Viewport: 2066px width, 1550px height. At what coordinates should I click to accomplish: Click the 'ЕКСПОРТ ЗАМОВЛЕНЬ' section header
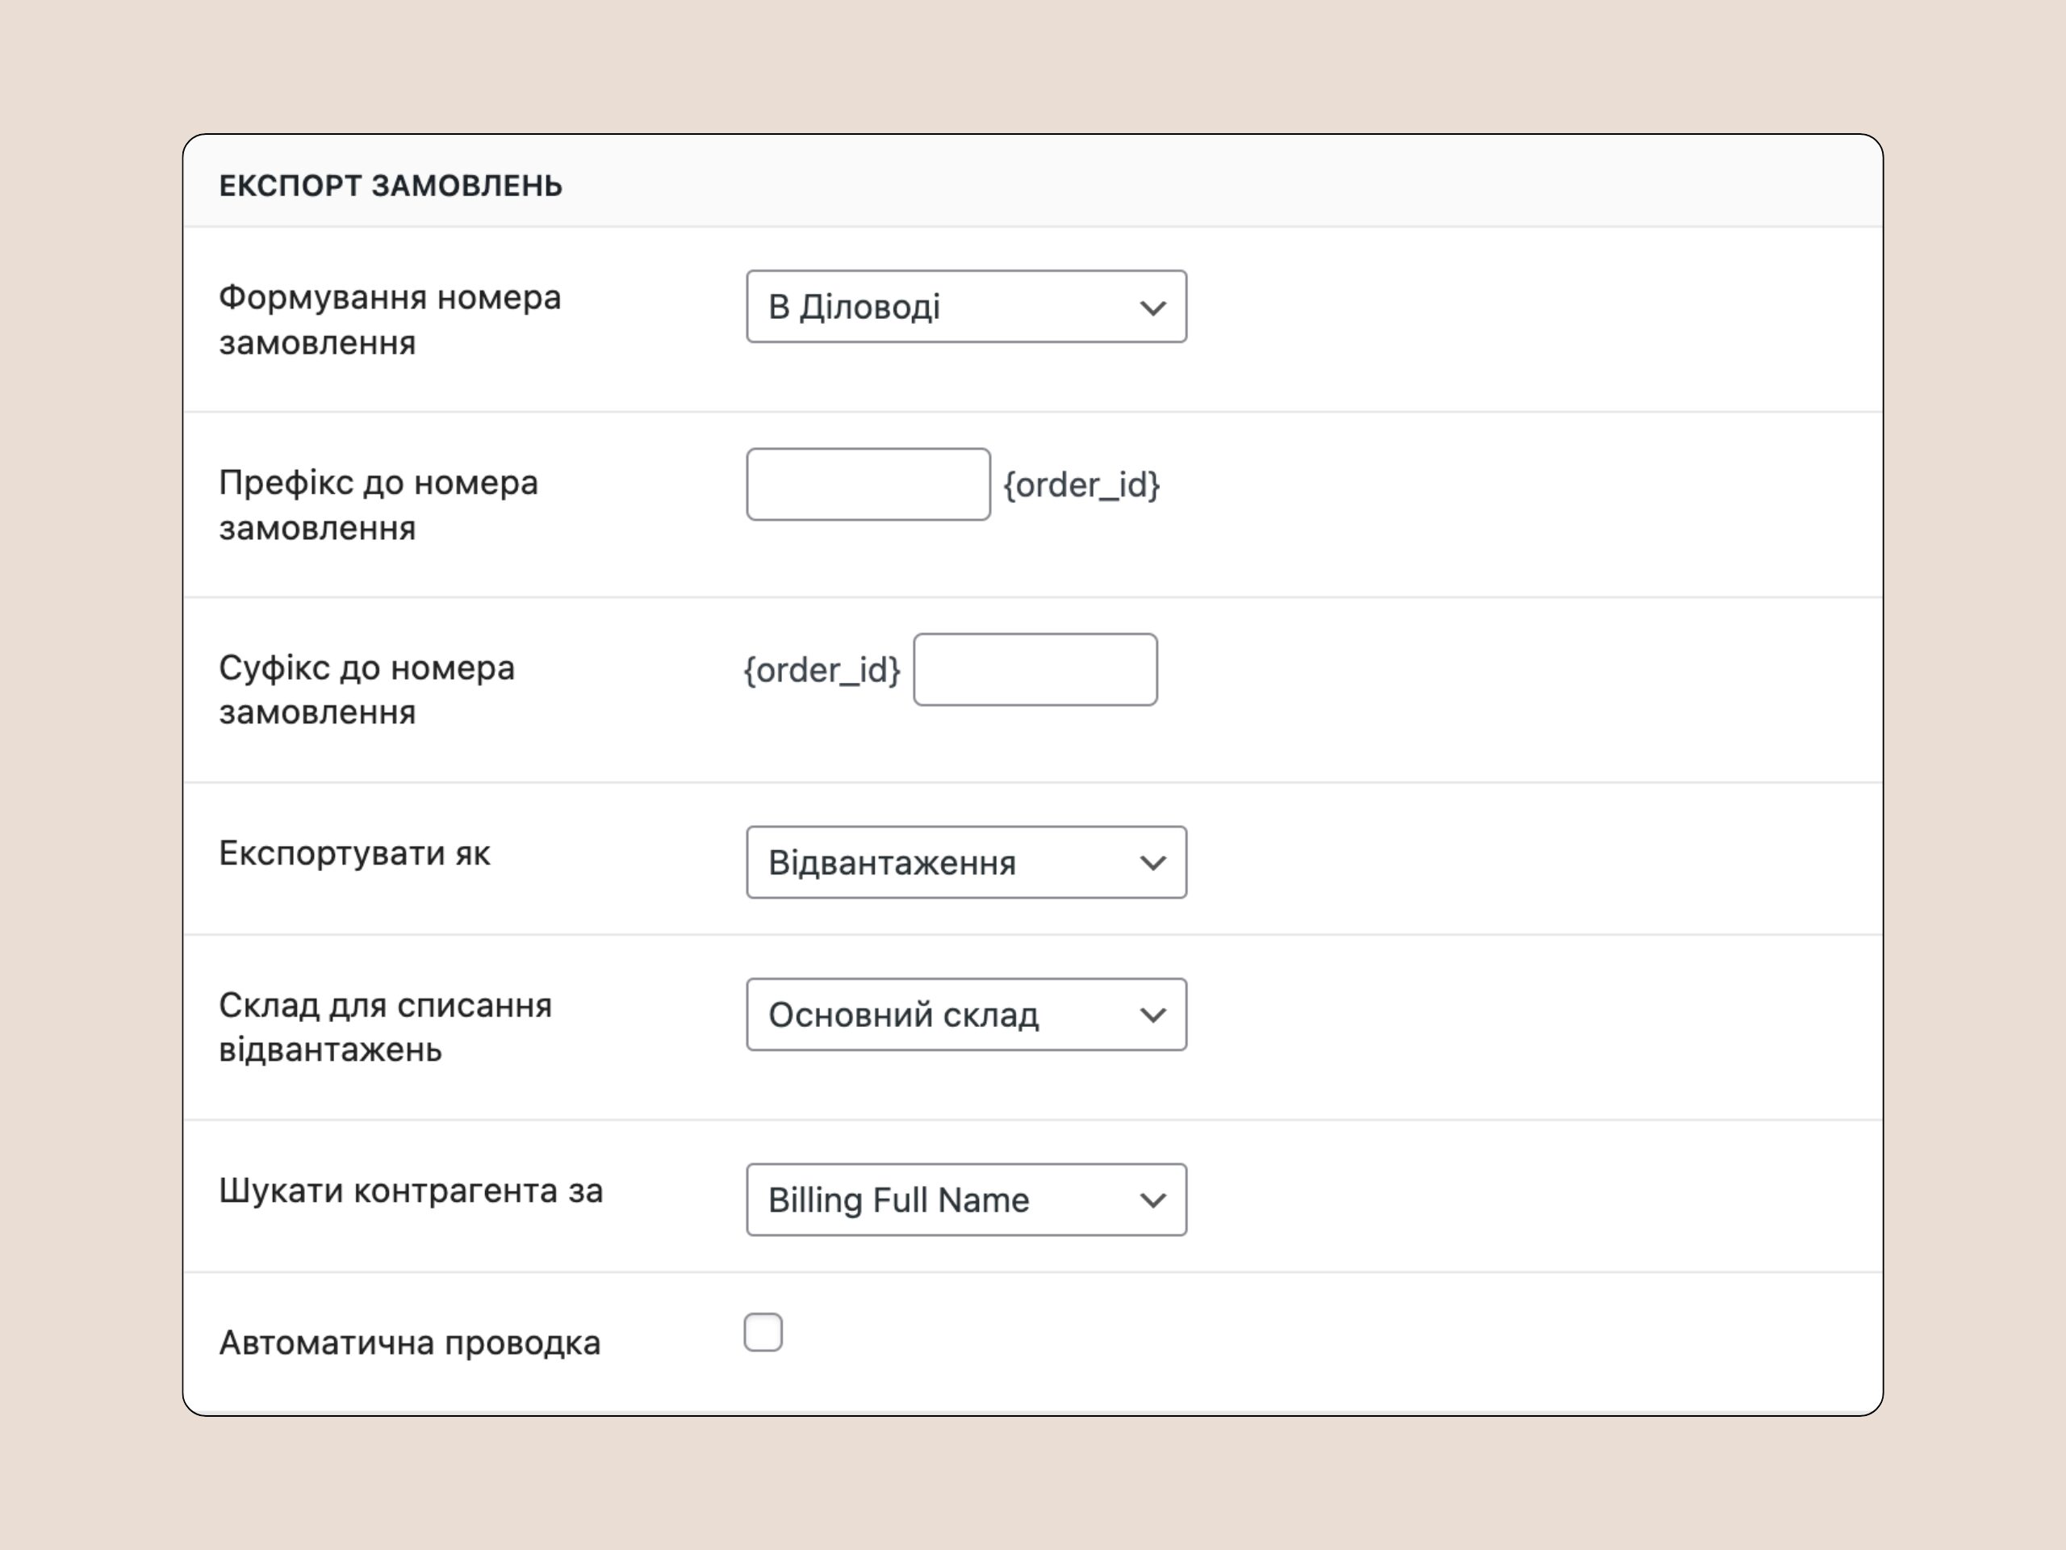tap(391, 186)
